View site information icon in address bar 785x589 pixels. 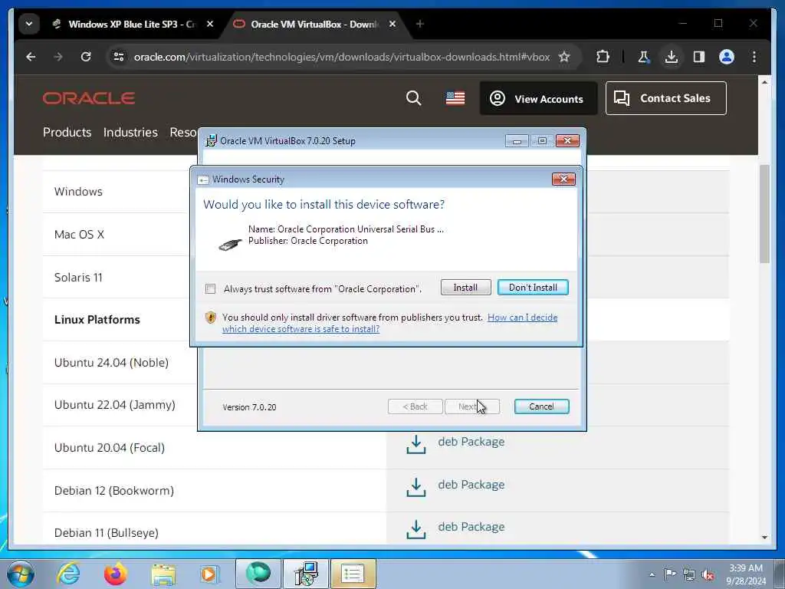coord(119,57)
